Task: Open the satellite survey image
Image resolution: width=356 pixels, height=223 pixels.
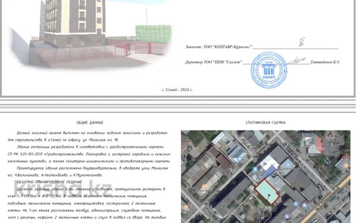Action: point(265,177)
